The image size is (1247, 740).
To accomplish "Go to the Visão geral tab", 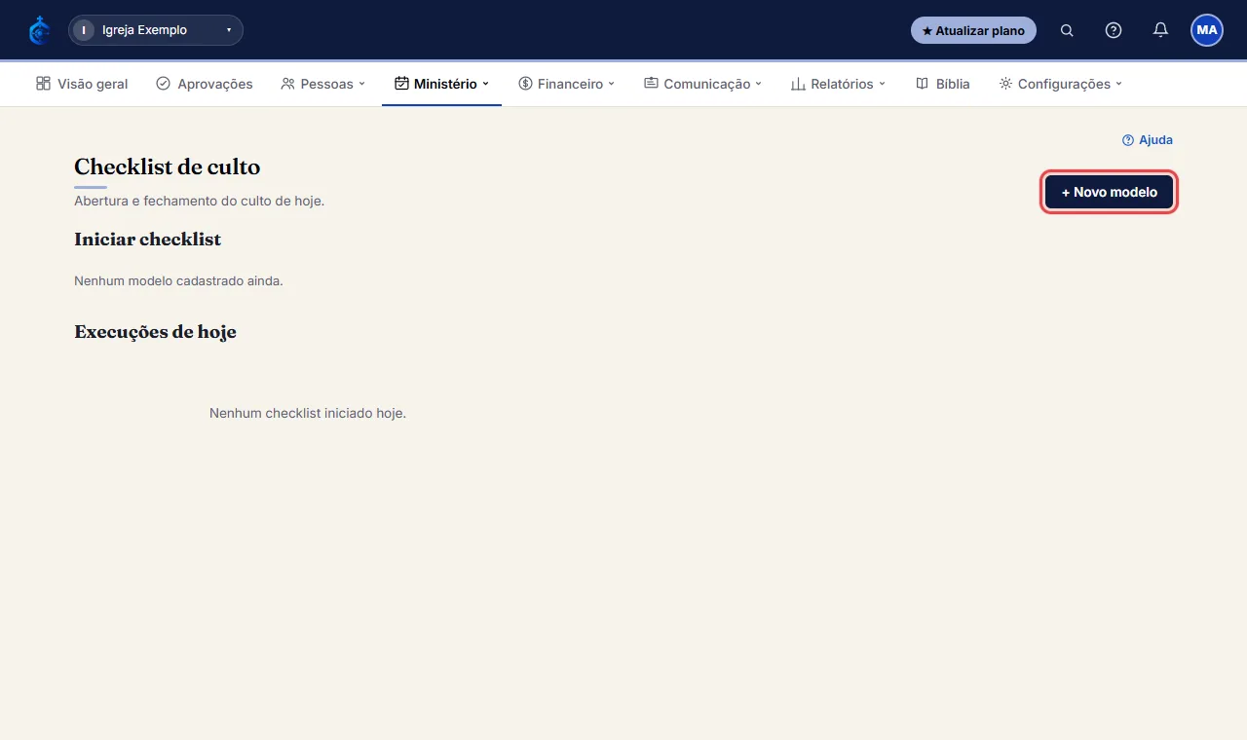I will (82, 84).
